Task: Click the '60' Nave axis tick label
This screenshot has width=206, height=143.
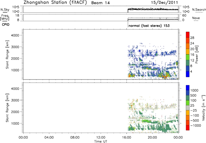Action: point(184,15)
